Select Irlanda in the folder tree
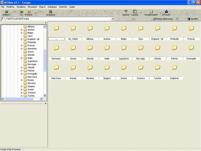This screenshot has height=151, width=201. 31,55
